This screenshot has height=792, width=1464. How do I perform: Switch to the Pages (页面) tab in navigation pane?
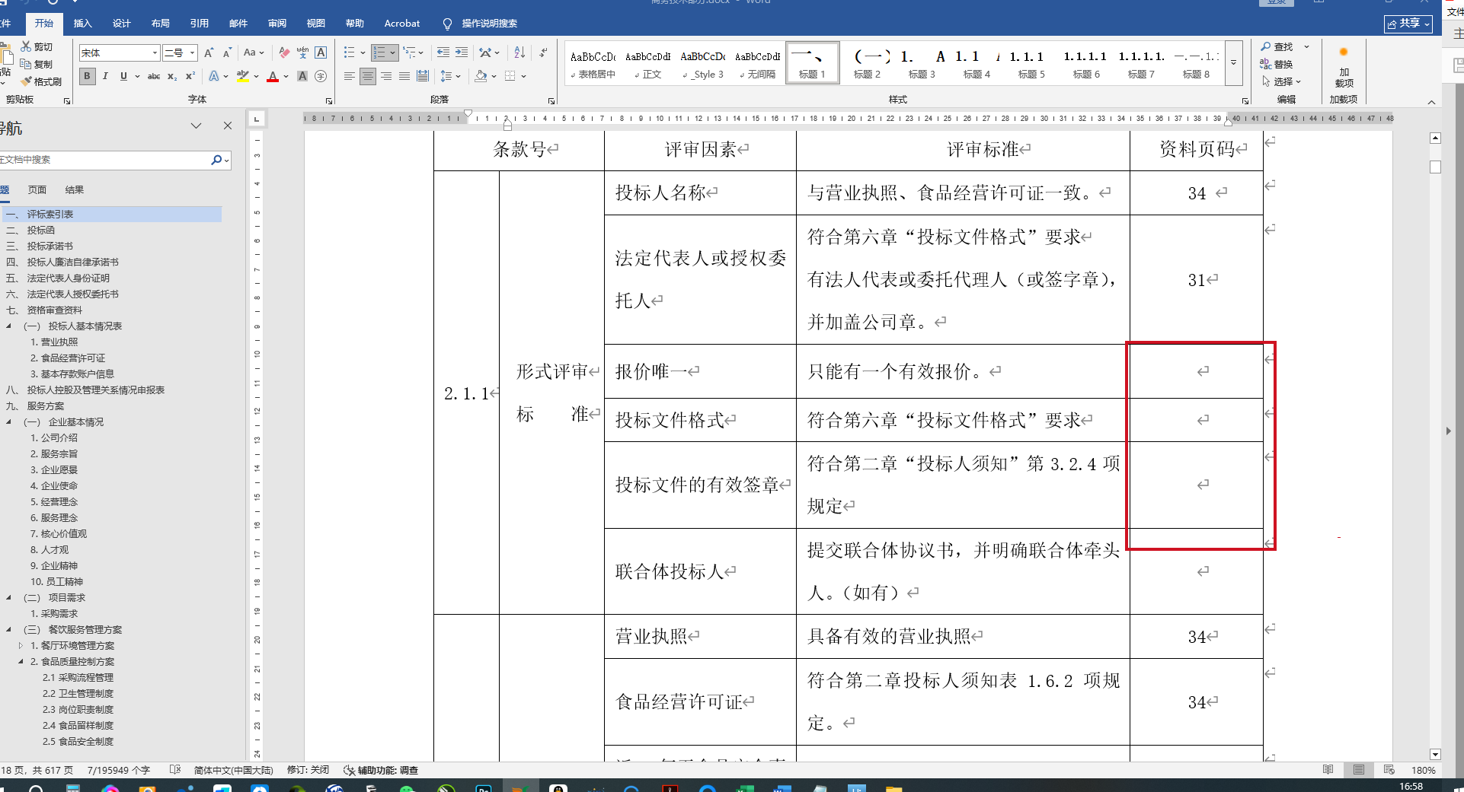pos(37,190)
